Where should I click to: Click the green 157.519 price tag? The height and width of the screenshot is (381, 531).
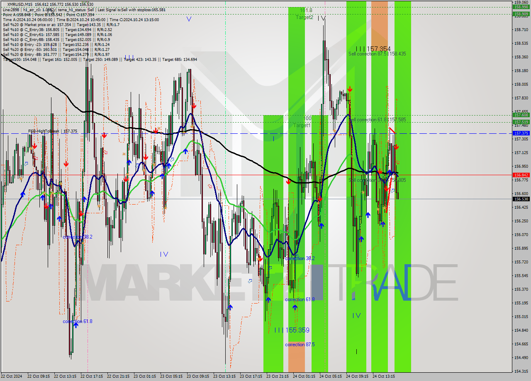(x=521, y=122)
